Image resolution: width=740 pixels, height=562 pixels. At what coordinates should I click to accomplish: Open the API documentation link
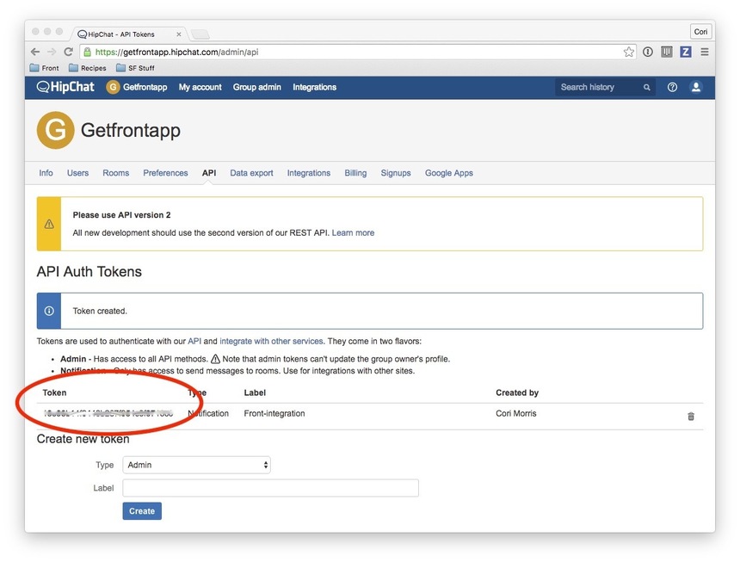[194, 341]
